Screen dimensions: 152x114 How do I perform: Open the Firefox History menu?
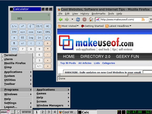85,14
